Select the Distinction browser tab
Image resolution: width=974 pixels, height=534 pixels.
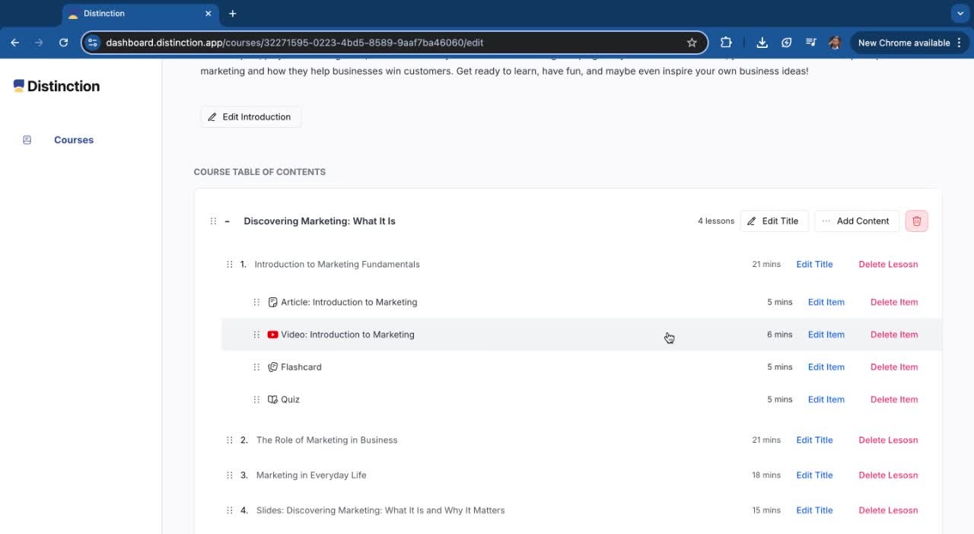(x=137, y=14)
